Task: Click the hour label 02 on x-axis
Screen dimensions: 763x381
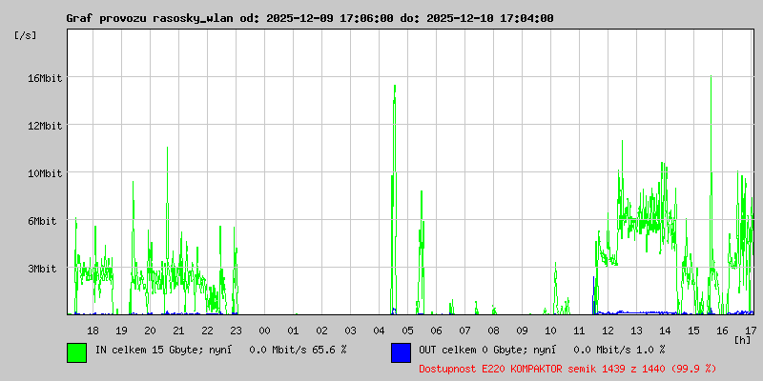Action: (321, 331)
